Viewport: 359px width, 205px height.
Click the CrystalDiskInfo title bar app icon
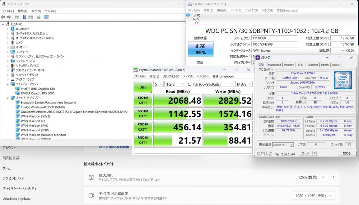point(190,4)
